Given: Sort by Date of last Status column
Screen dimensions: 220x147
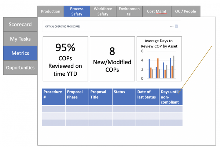Looking at the screenshot, I should 147,97.
